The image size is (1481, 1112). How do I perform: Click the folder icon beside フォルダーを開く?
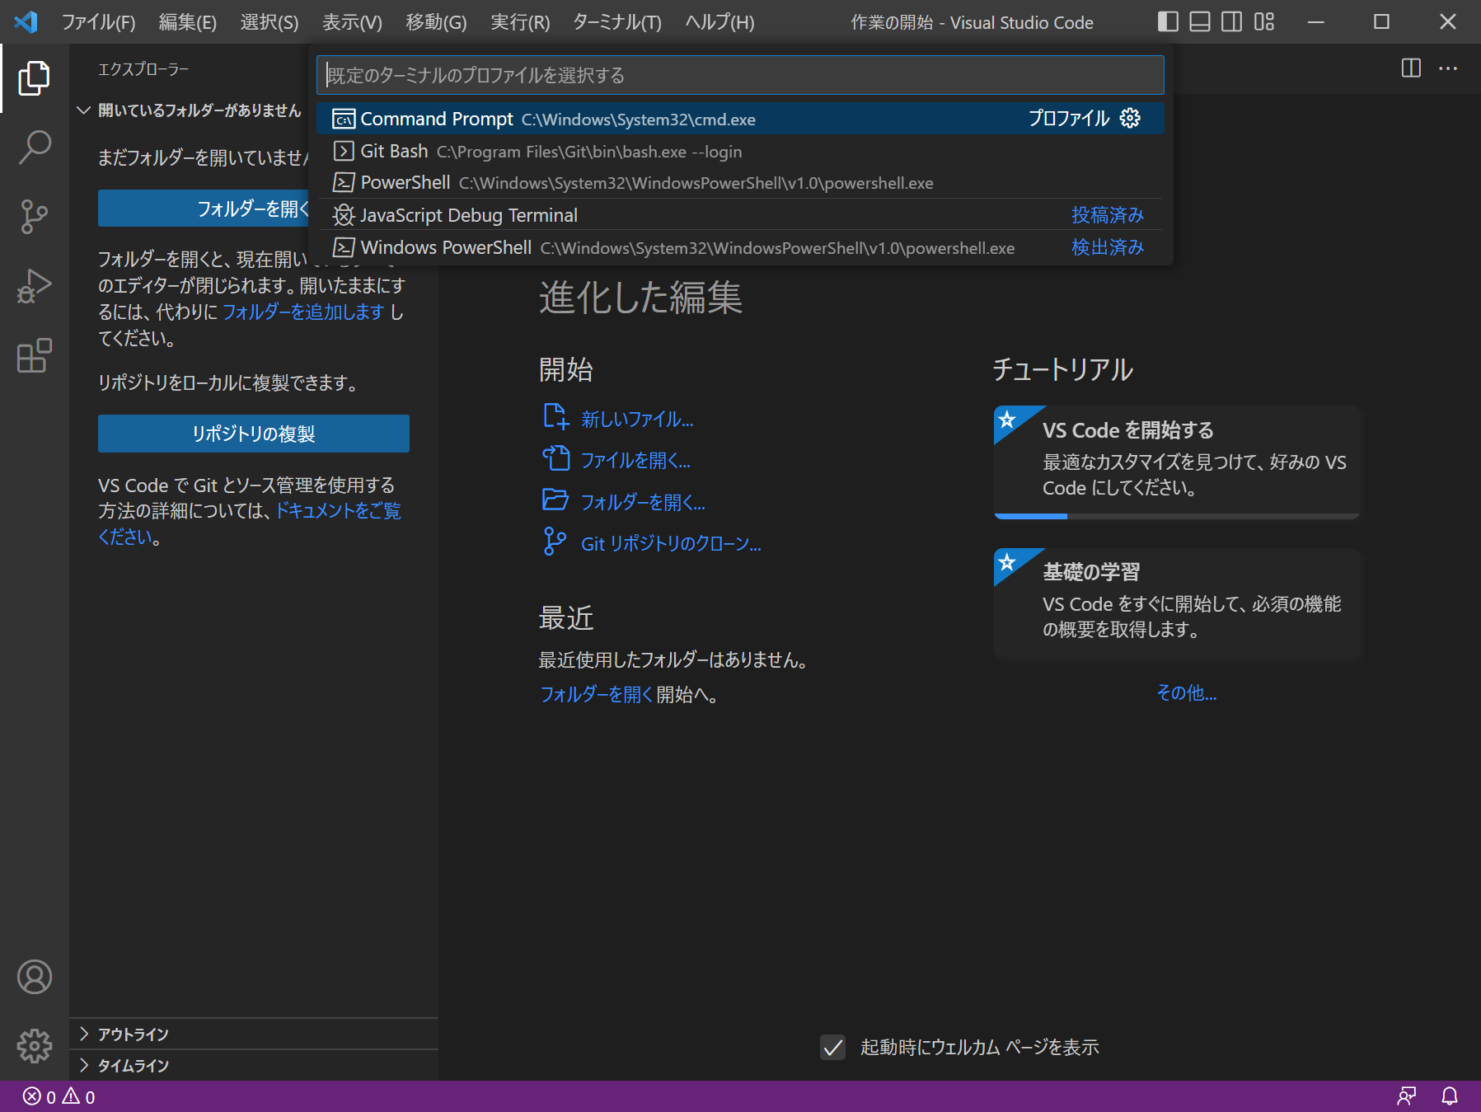556,500
